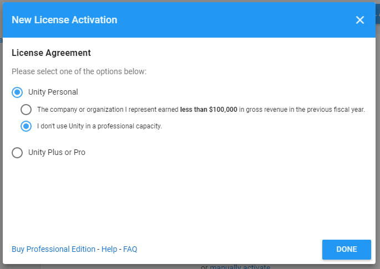
Task: Click the bold "less than $100,000" text
Action: (209, 110)
